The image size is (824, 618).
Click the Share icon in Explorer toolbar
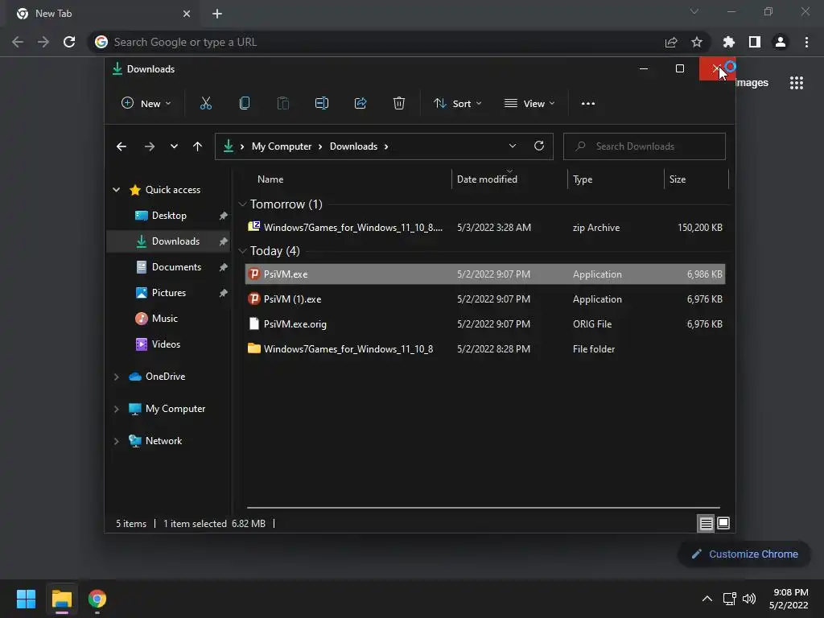click(360, 104)
